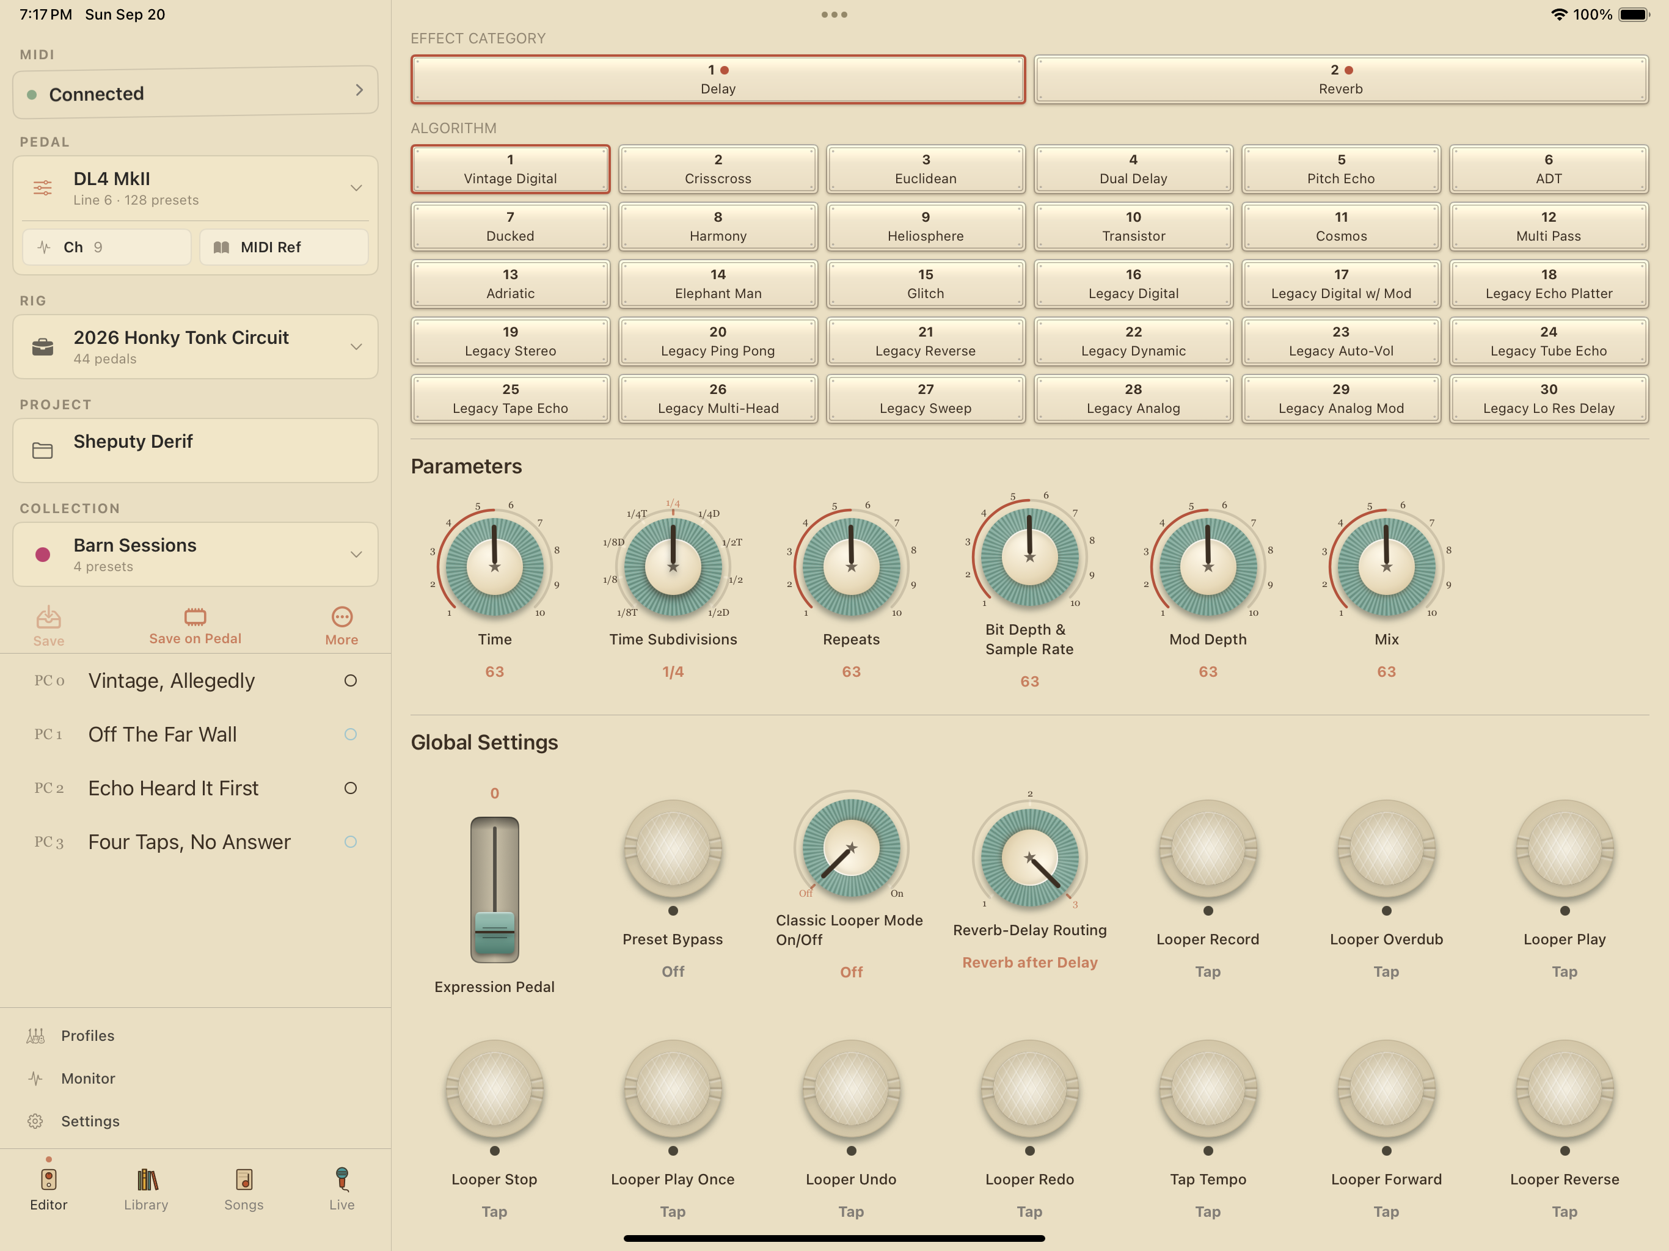Click the channel waveform icon
This screenshot has height=1251, width=1669.
(44, 247)
